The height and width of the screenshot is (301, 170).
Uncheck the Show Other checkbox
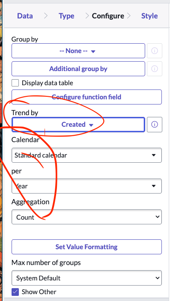[x=15, y=292]
